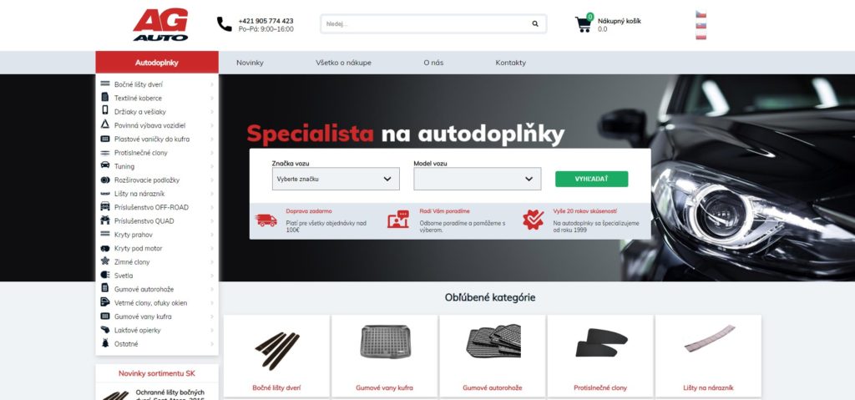This screenshot has width=855, height=400.
Task: Select the Autodoplnky red tab
Action: tap(157, 62)
